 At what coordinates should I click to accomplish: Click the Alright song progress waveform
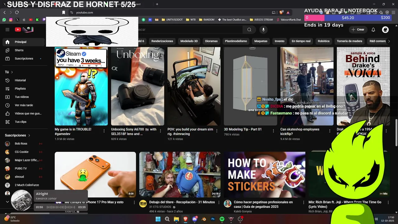pyautogui.click(x=61, y=207)
